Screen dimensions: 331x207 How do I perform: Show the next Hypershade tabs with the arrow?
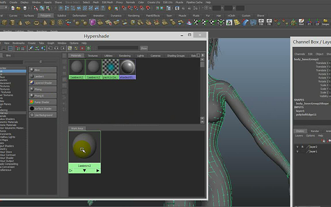[203, 55]
